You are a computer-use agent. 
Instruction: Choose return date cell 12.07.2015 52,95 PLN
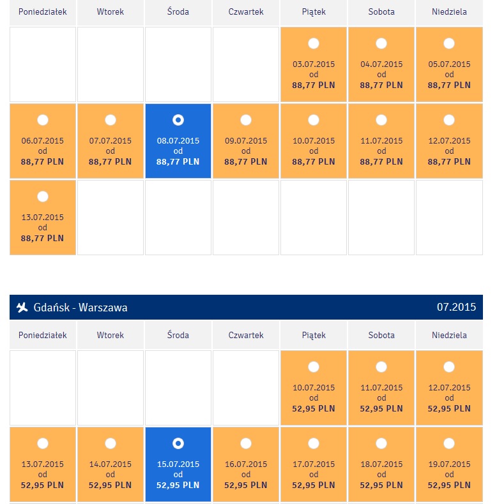pos(449,388)
